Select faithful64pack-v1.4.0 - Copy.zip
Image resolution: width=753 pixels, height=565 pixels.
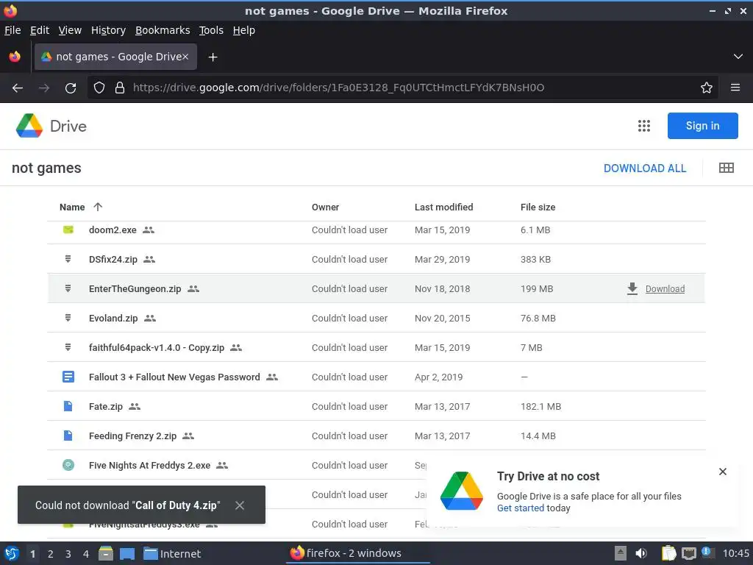(x=156, y=347)
